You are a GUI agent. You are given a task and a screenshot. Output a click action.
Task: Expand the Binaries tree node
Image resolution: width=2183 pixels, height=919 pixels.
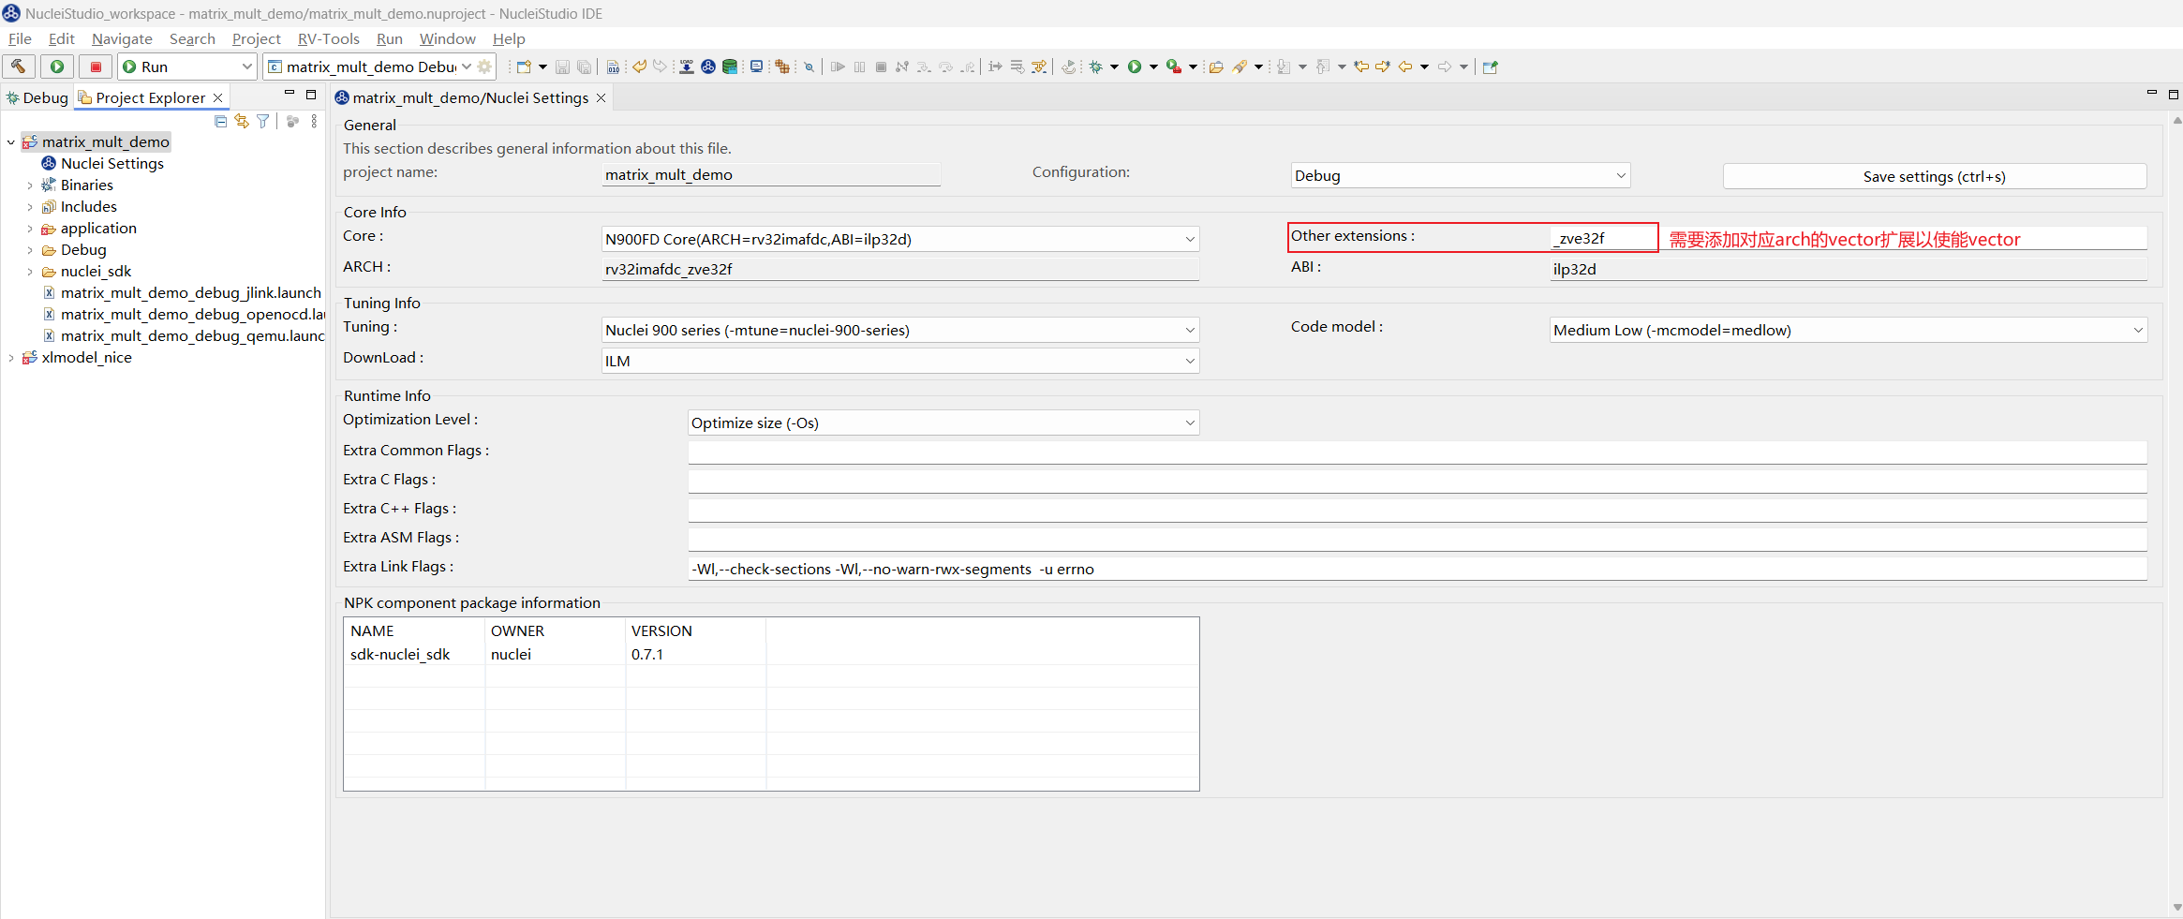pyautogui.click(x=29, y=185)
